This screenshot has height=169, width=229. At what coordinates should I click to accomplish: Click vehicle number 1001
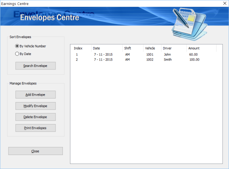pos(150,55)
